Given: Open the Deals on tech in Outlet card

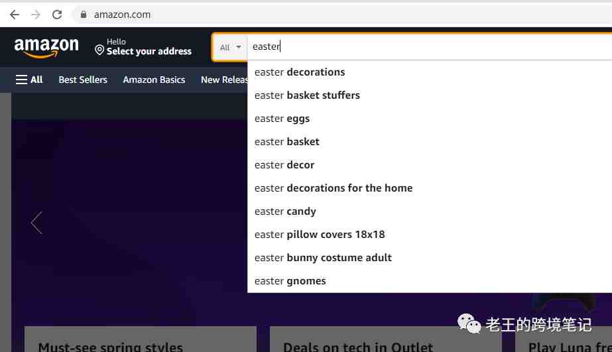Looking at the screenshot, I should click(386, 339).
